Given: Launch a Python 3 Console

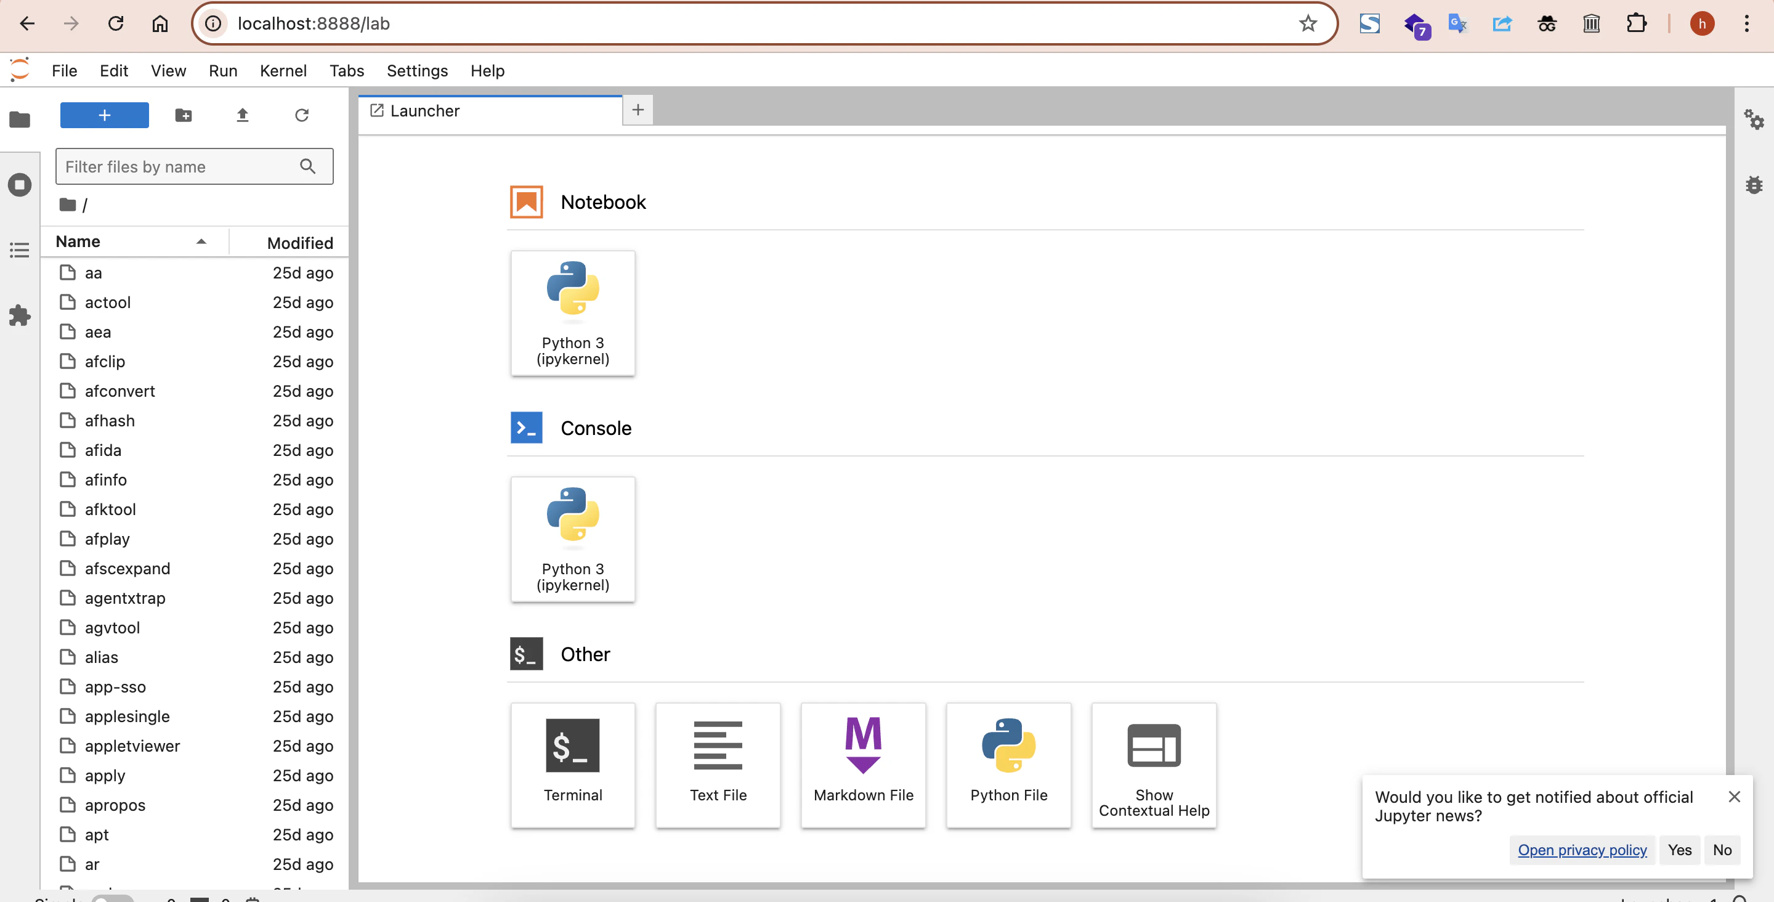Looking at the screenshot, I should [x=573, y=539].
